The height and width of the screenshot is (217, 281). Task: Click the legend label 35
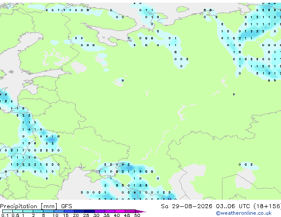click(106, 215)
